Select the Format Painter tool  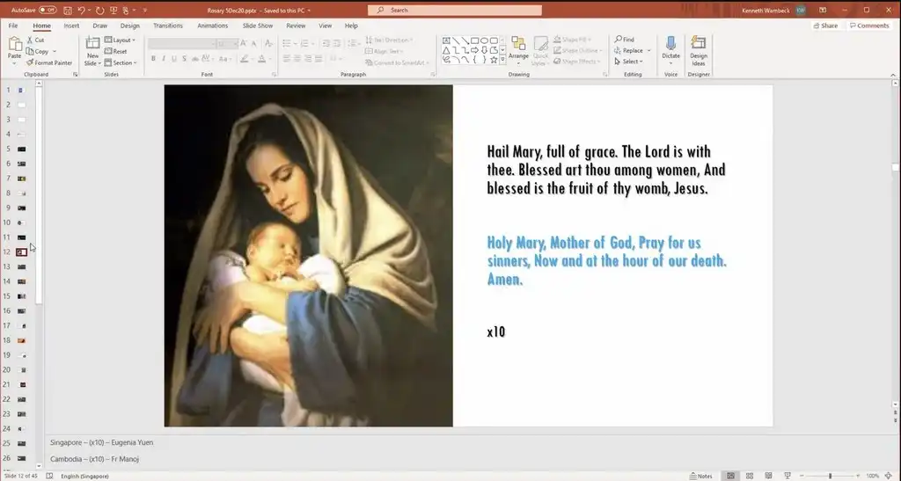click(x=49, y=62)
